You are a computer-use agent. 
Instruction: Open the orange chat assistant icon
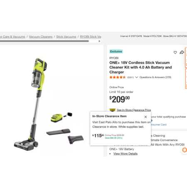click(x=185, y=150)
